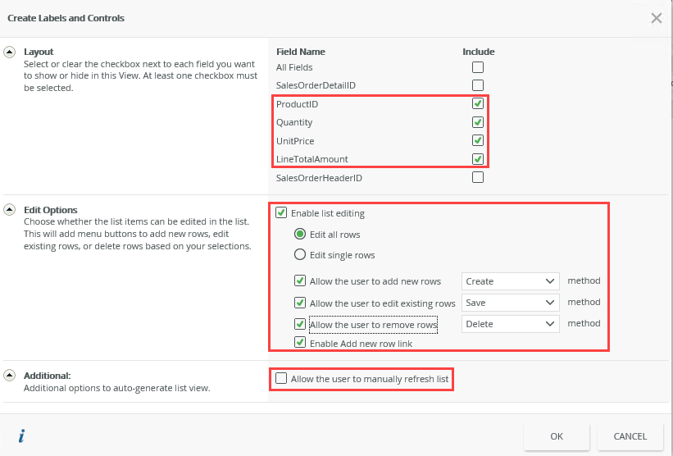Image resolution: width=673 pixels, height=456 pixels.
Task: Tick the SalesOrderDetailID checkbox
Action: (x=478, y=85)
